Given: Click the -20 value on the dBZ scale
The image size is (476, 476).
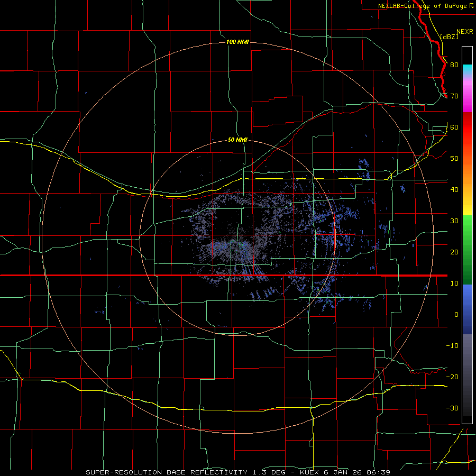Looking at the screenshot, I should [452, 377].
